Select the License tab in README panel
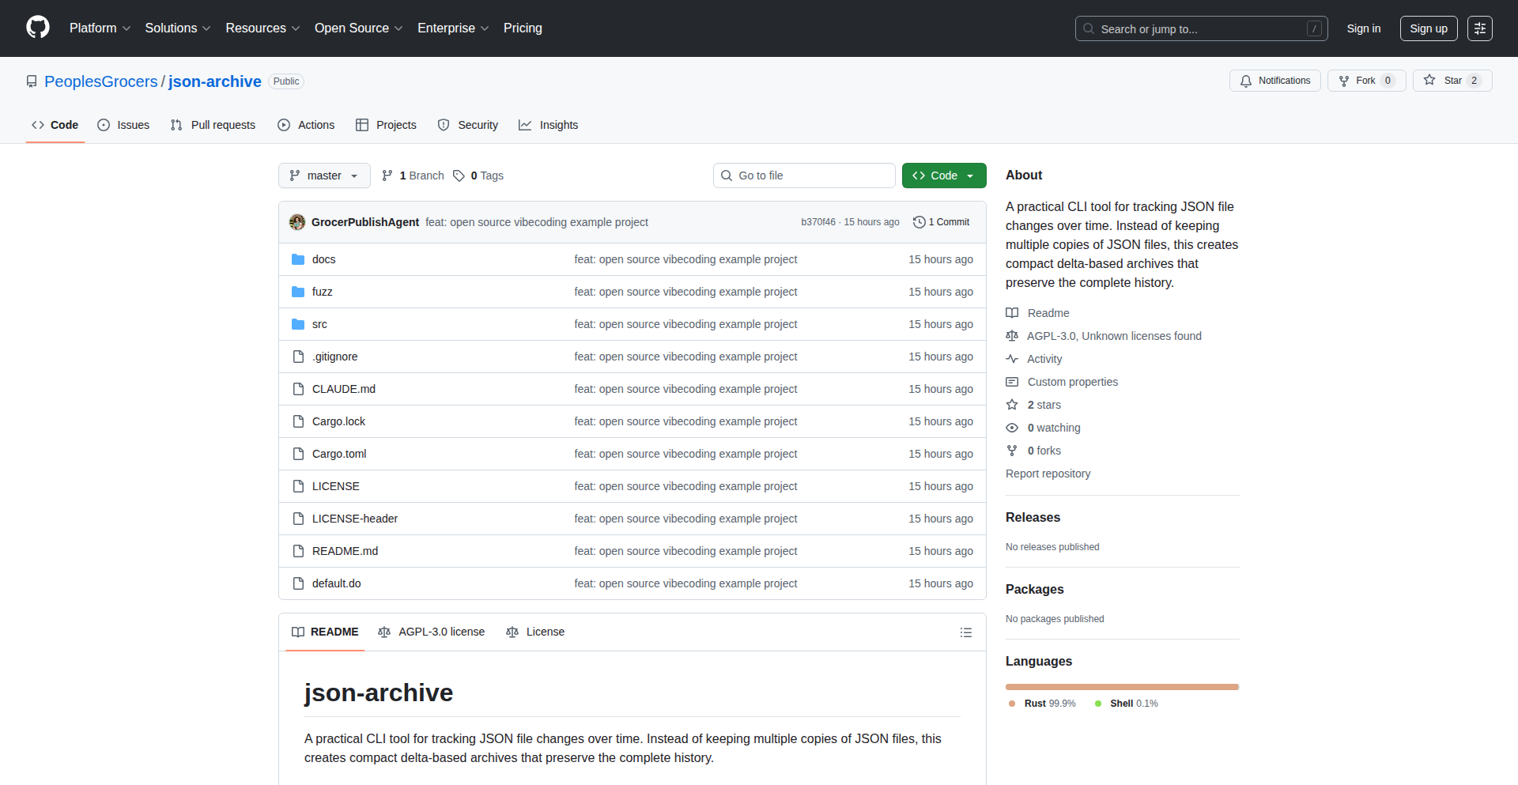1518x785 pixels. (x=535, y=632)
